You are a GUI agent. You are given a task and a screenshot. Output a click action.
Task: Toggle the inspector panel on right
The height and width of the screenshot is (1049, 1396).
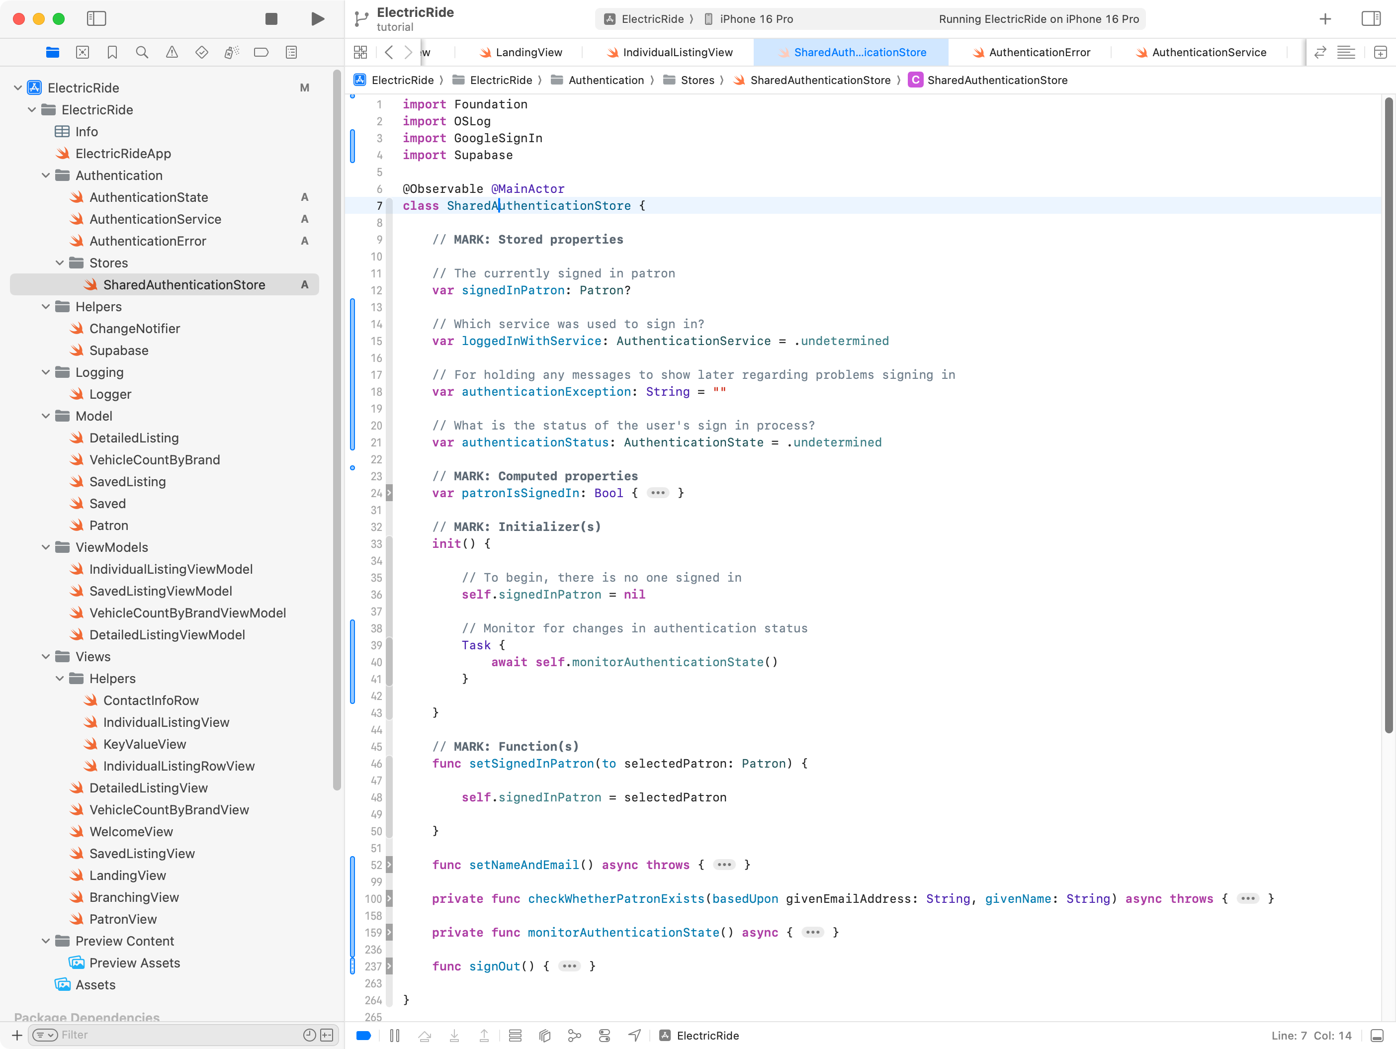(1371, 19)
